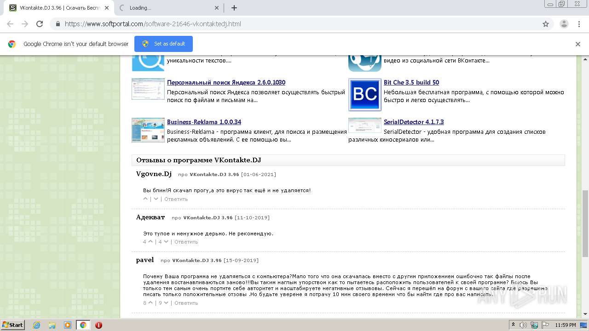Click the review date 15-09-2019

coord(241,260)
